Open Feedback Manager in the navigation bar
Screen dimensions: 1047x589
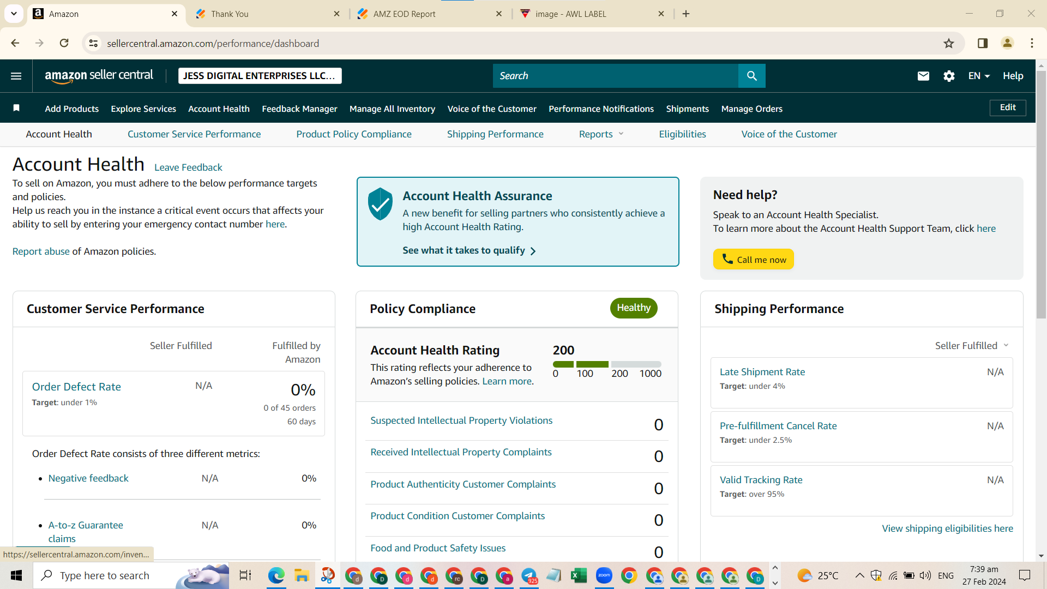pyautogui.click(x=299, y=109)
